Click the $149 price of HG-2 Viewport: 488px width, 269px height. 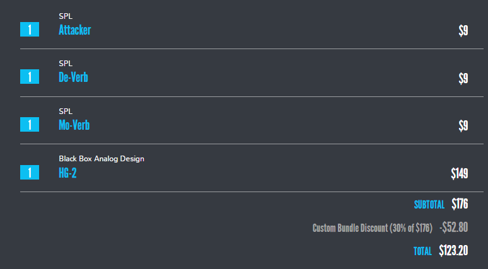[460, 173]
